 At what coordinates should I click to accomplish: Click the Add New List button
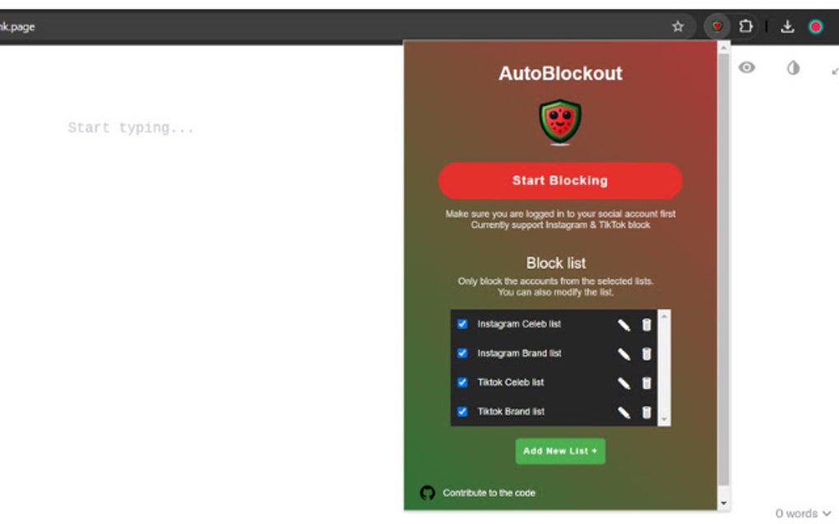pos(560,451)
